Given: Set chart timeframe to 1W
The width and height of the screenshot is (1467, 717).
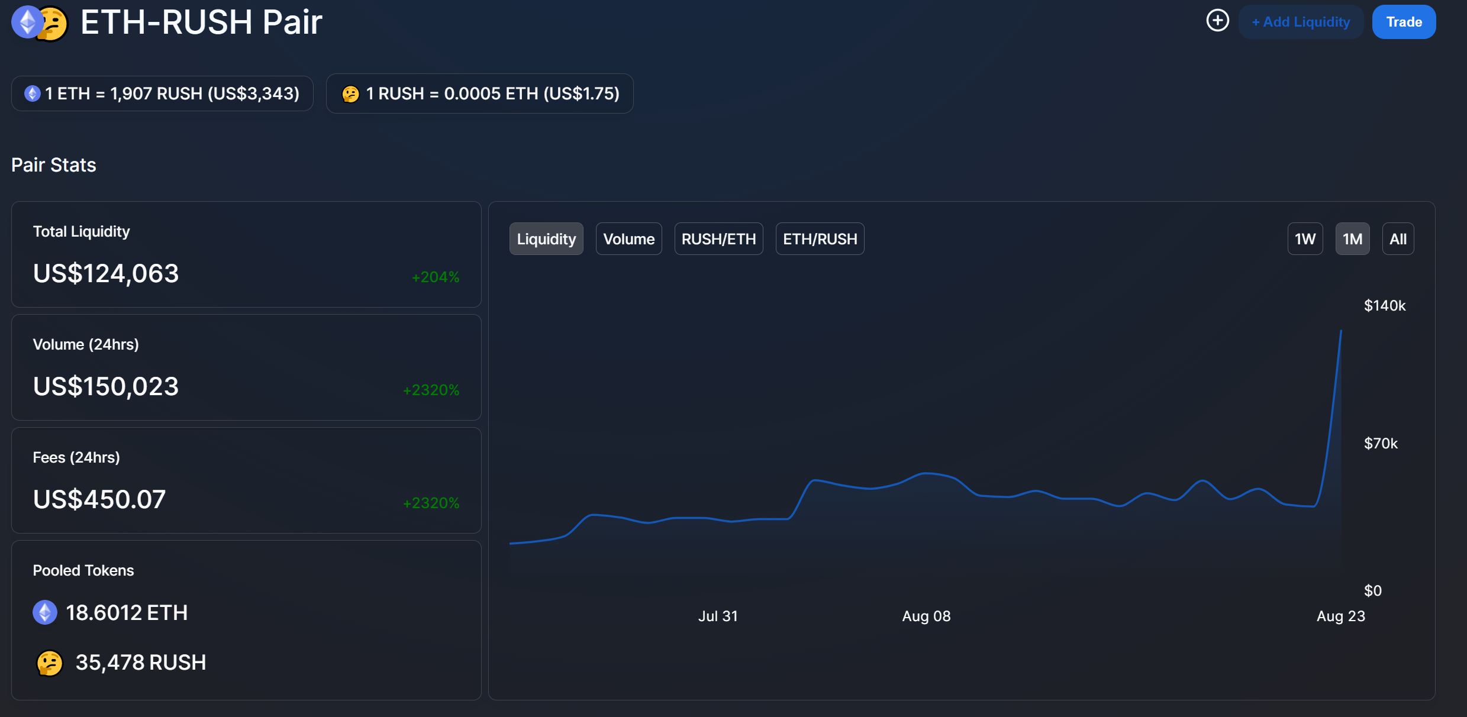Looking at the screenshot, I should [x=1305, y=239].
